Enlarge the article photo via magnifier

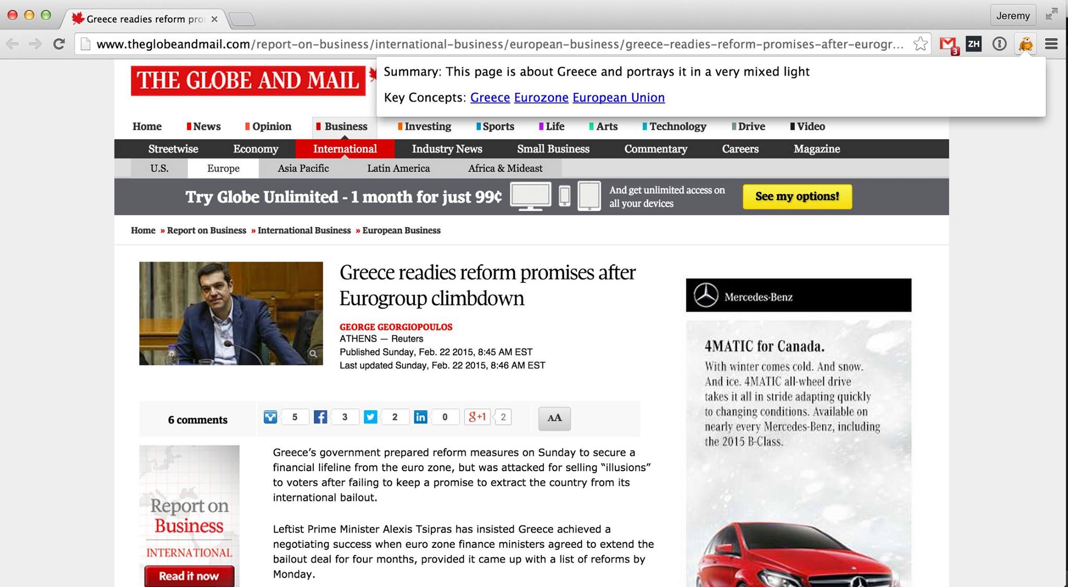coord(313,353)
